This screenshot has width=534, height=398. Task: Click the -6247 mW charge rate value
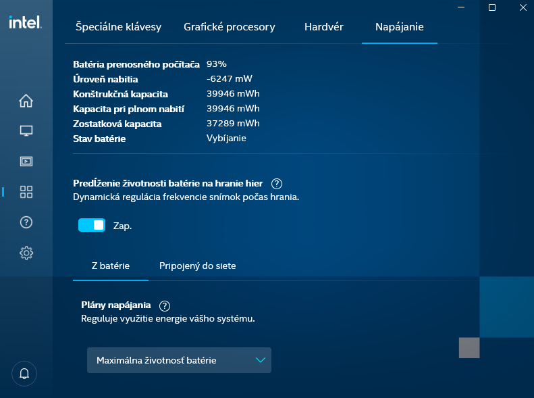230,78
